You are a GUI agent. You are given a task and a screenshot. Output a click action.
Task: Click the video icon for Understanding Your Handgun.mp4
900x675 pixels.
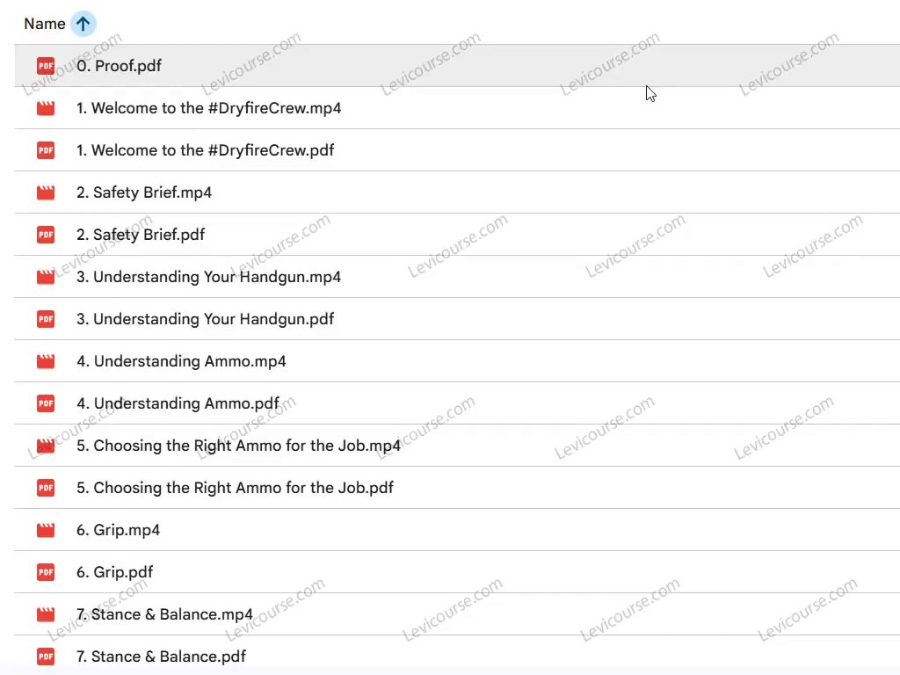click(x=46, y=277)
